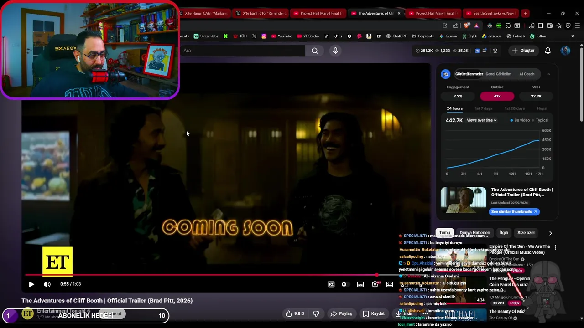Image resolution: width=584 pixels, height=328 pixels.
Task: Dislike the video thumbs-down button
Action: pyautogui.click(x=316, y=313)
